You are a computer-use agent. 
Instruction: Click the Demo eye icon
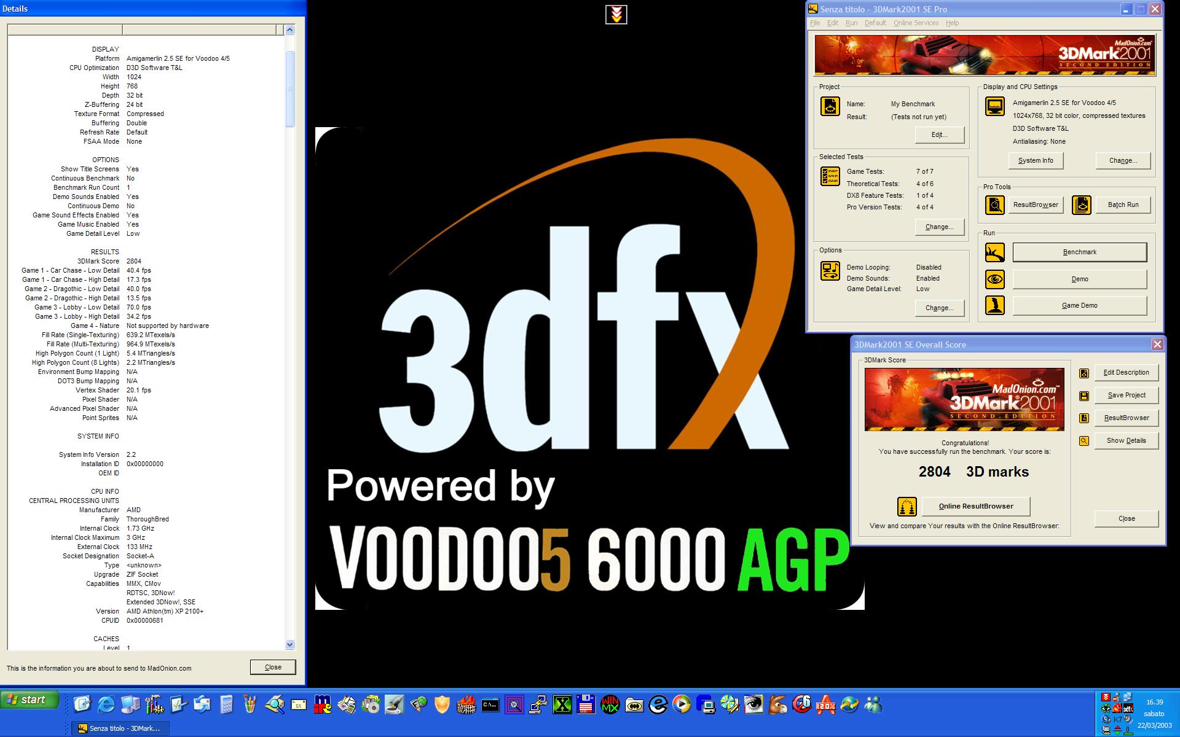(x=994, y=279)
